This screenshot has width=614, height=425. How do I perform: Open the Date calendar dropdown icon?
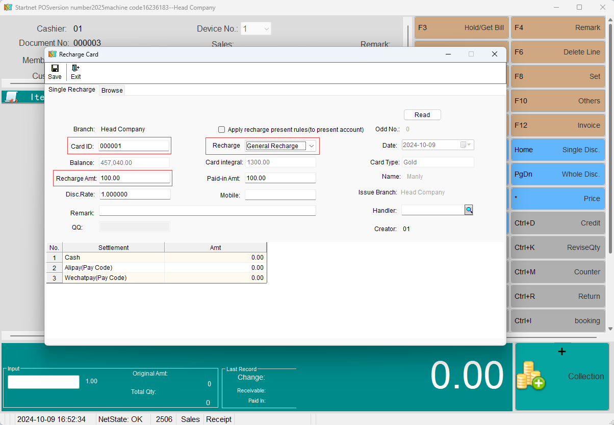tap(466, 145)
